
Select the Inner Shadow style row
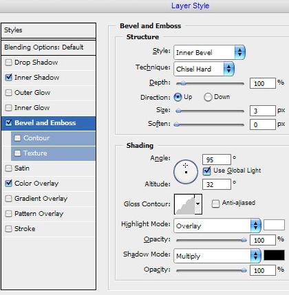[x=48, y=78]
